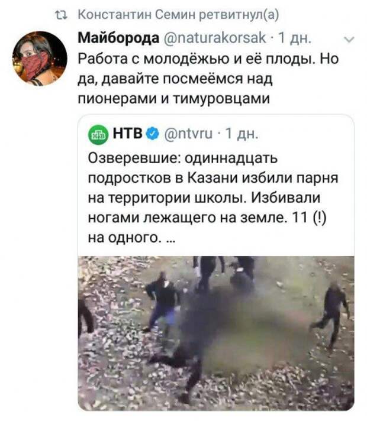367x421 pixels.
Task: Open Майборода's profile avatar
Action: (x=40, y=59)
